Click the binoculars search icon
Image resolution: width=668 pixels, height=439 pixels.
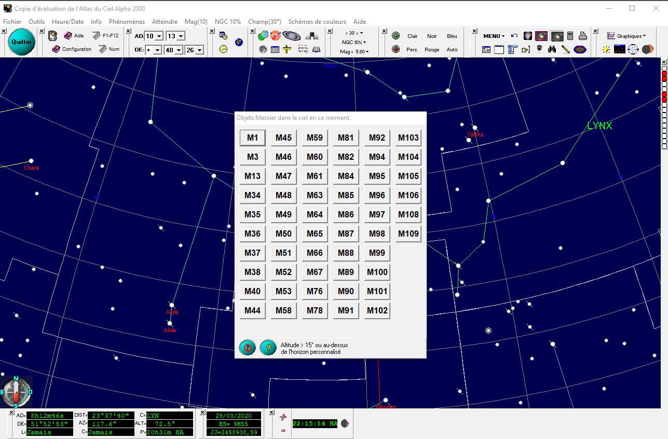(x=552, y=50)
